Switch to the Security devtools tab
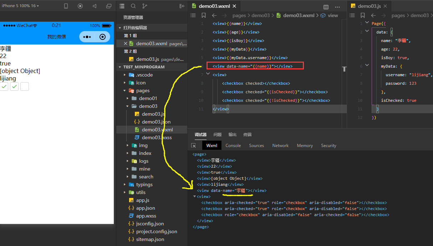The width and height of the screenshot is (433, 246). click(328, 146)
